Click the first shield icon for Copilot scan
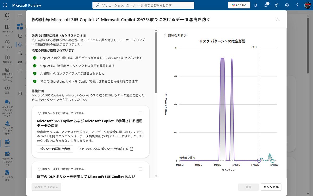 click(x=35, y=58)
